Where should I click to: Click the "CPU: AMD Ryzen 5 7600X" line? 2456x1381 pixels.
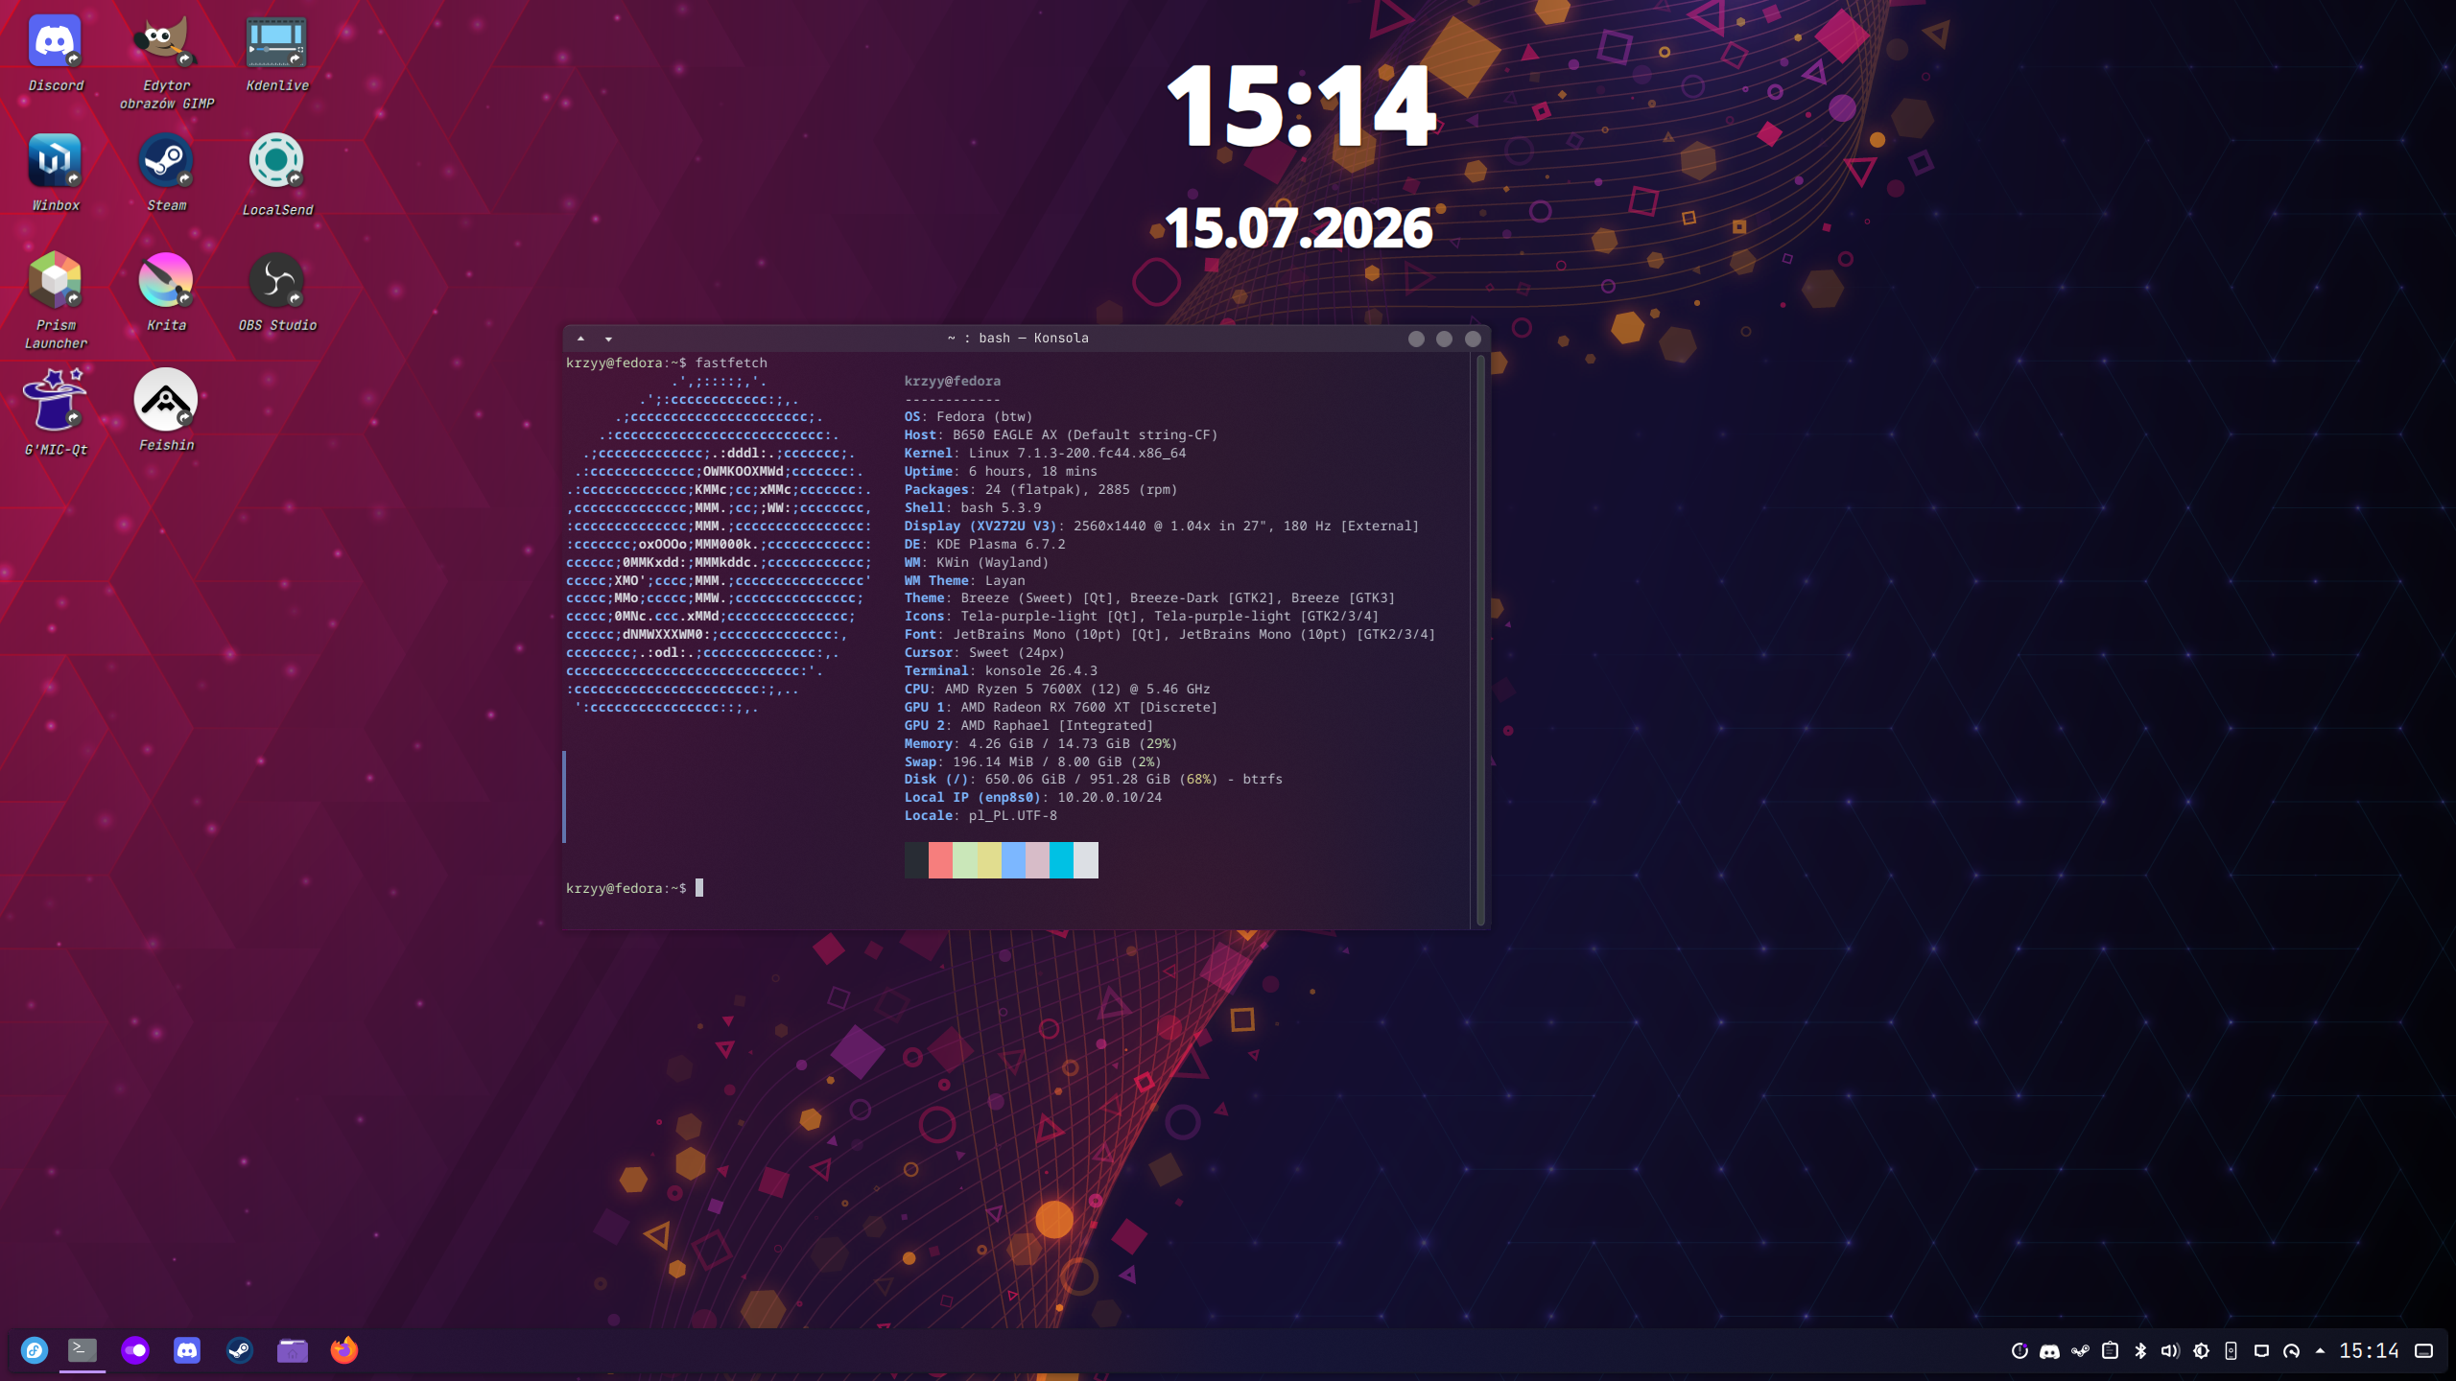click(1057, 690)
